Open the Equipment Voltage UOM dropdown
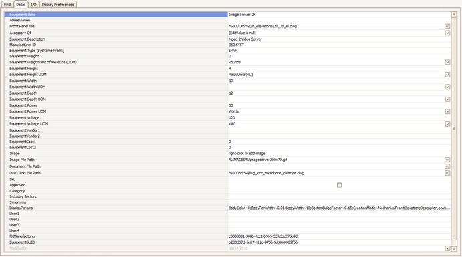 click(447, 124)
